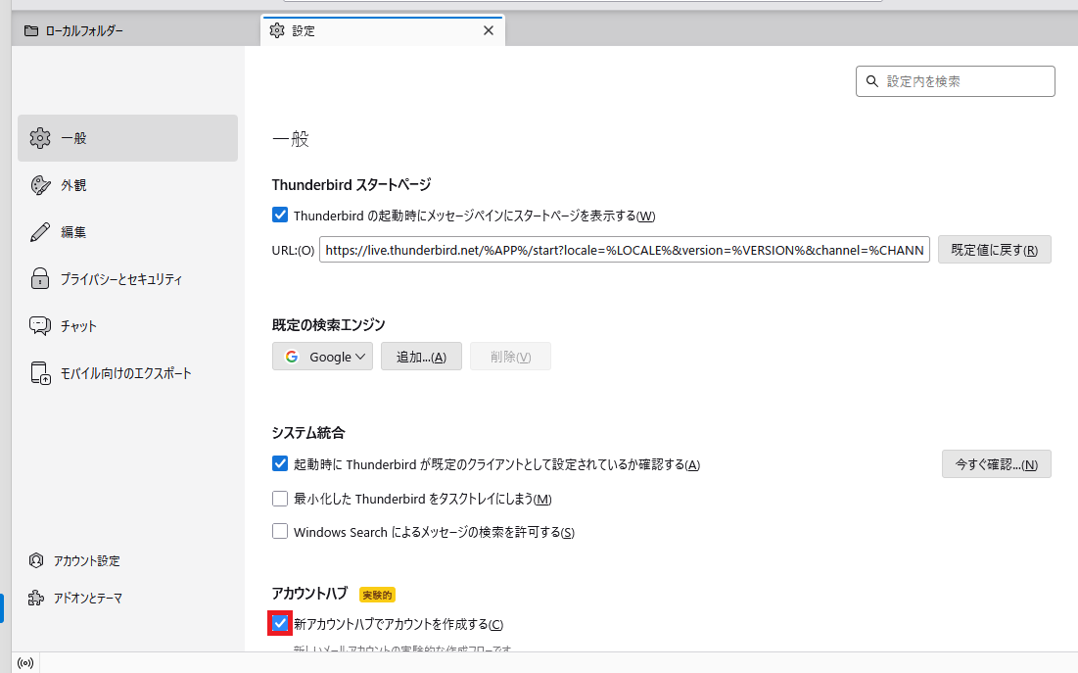Uncheck the start page display checkbox

click(x=280, y=216)
